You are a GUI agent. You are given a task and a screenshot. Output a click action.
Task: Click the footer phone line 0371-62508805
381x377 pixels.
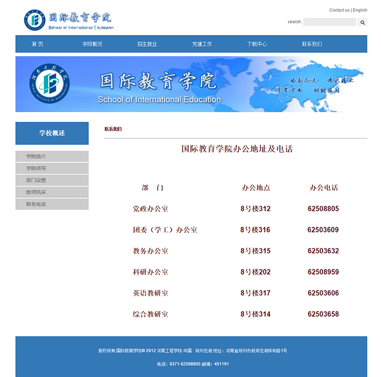click(x=193, y=364)
